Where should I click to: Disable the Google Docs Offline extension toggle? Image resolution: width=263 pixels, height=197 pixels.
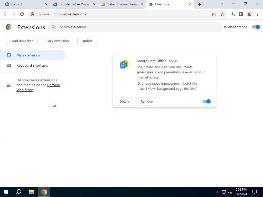coord(207,101)
